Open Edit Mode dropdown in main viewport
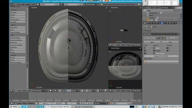The height and width of the screenshot is (108, 192). (x=40, y=91)
